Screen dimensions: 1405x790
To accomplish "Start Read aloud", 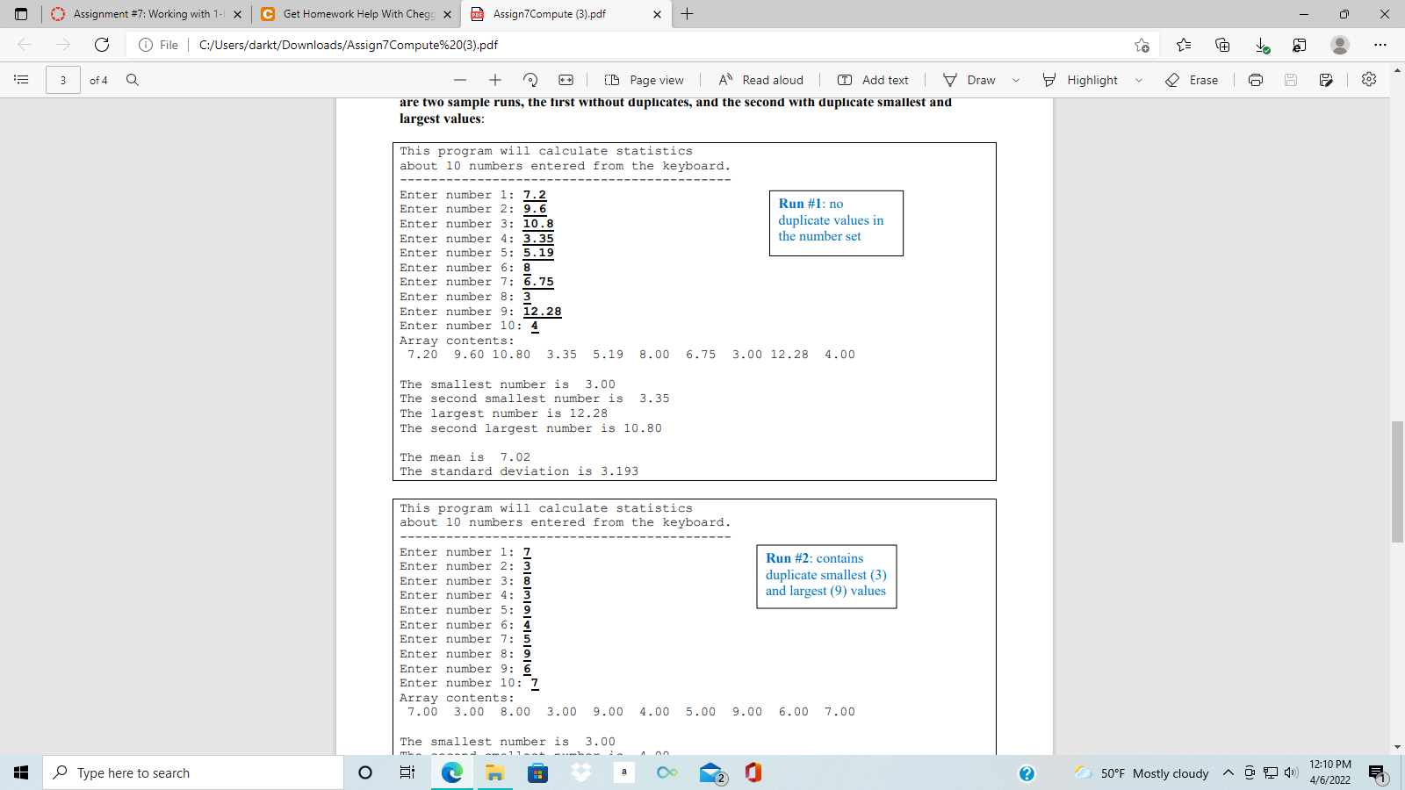I will point(760,80).
